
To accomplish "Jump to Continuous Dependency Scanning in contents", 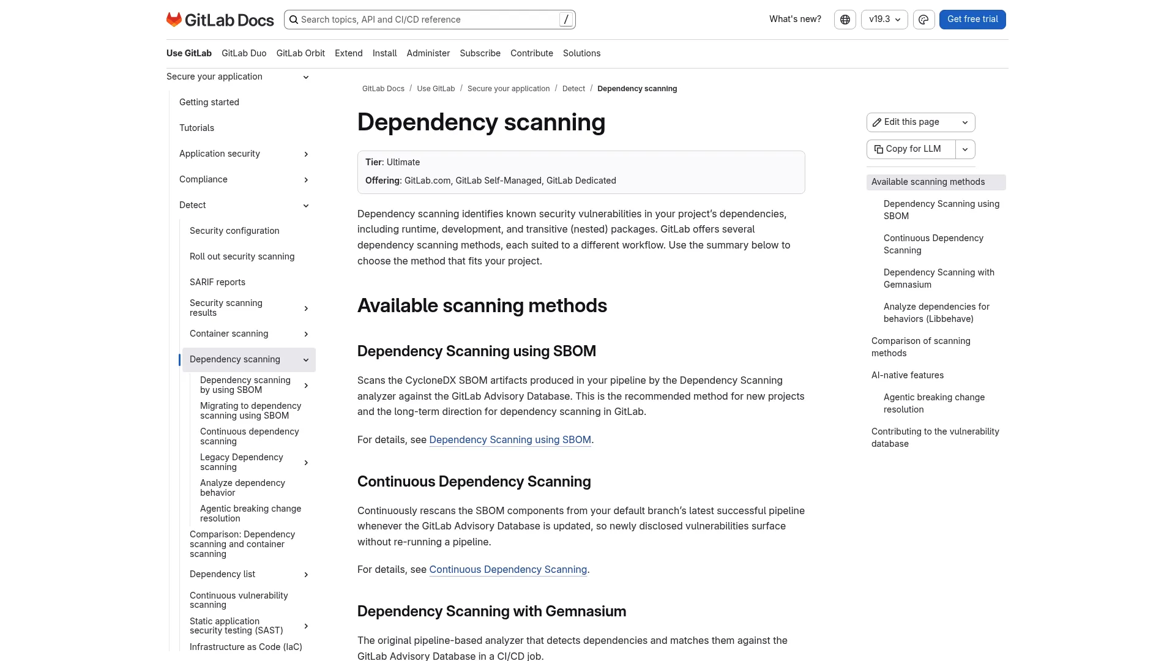I will pyautogui.click(x=933, y=244).
